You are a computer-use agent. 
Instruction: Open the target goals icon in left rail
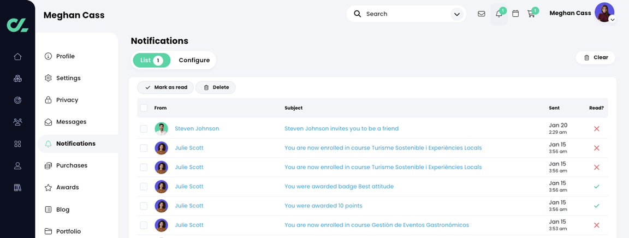(x=17, y=100)
